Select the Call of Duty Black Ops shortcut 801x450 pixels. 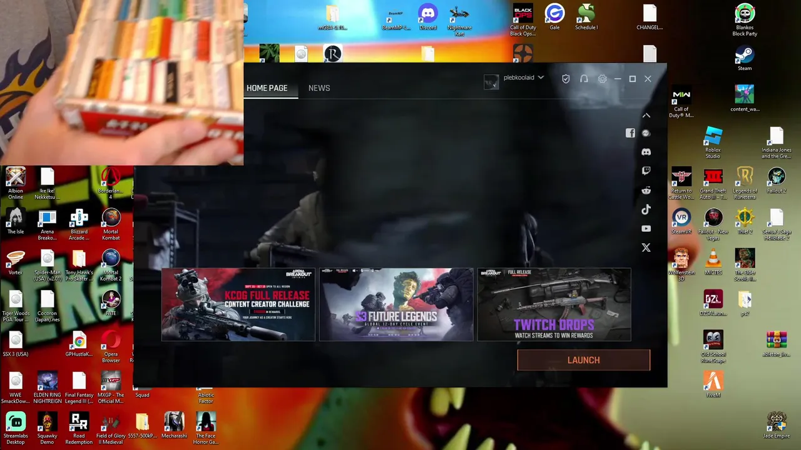coord(523,20)
